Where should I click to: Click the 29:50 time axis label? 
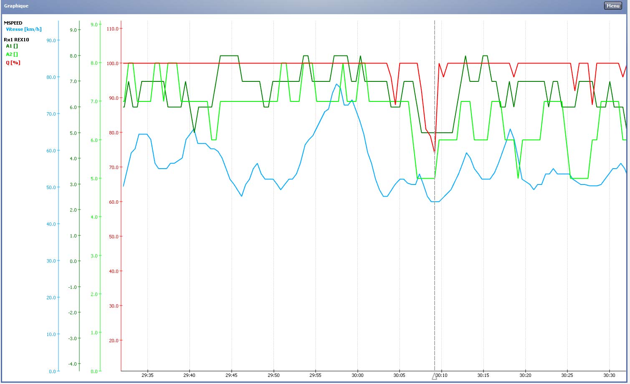[x=273, y=375]
